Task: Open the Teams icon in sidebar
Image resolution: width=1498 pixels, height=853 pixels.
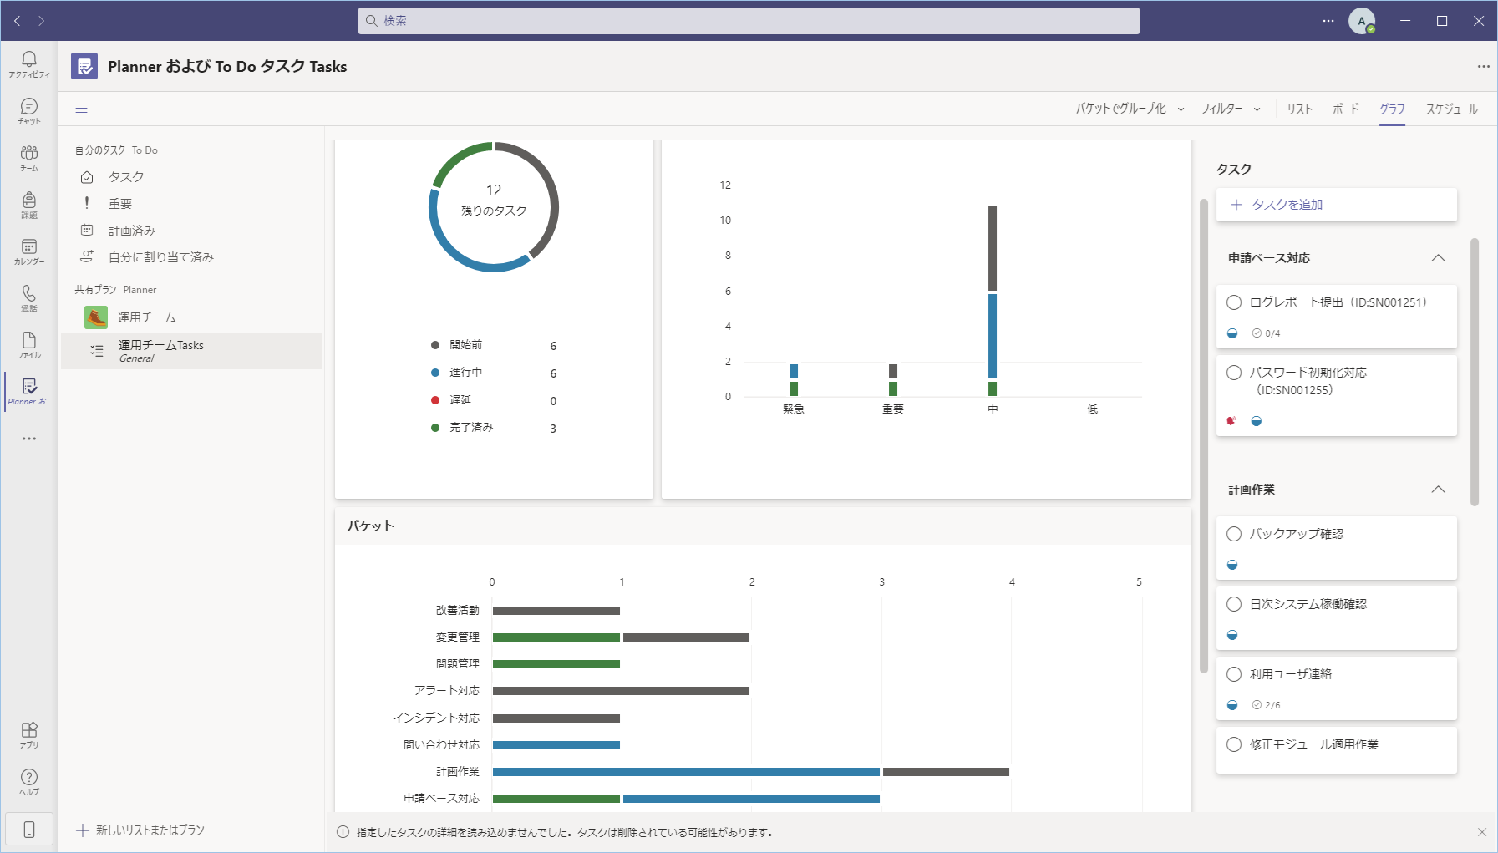Action: (29, 157)
